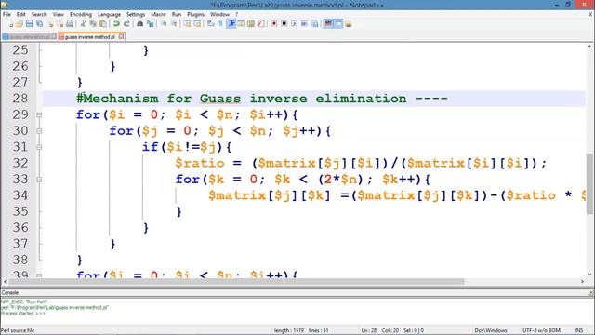Open the Settings menu

point(136,14)
